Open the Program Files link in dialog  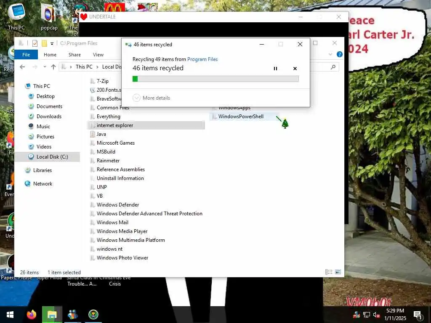(x=202, y=59)
